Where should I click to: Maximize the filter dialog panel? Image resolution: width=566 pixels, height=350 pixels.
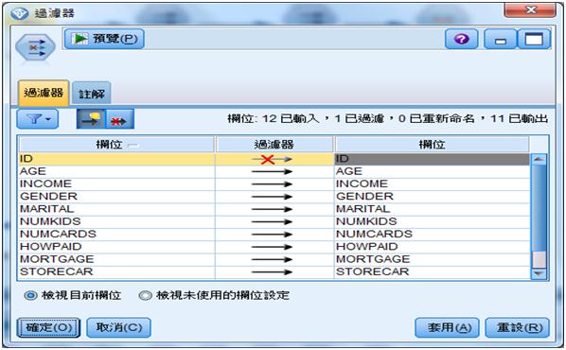pos(534,39)
